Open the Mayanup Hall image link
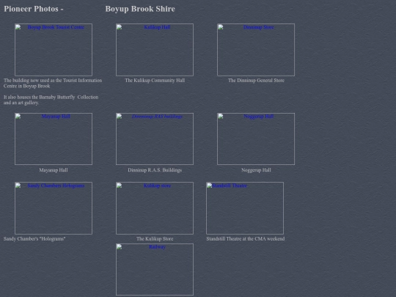Screen dimensions: 396x297 tap(54, 139)
